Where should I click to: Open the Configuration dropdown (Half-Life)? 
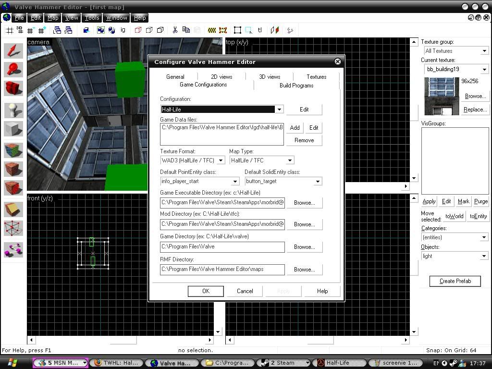279,110
